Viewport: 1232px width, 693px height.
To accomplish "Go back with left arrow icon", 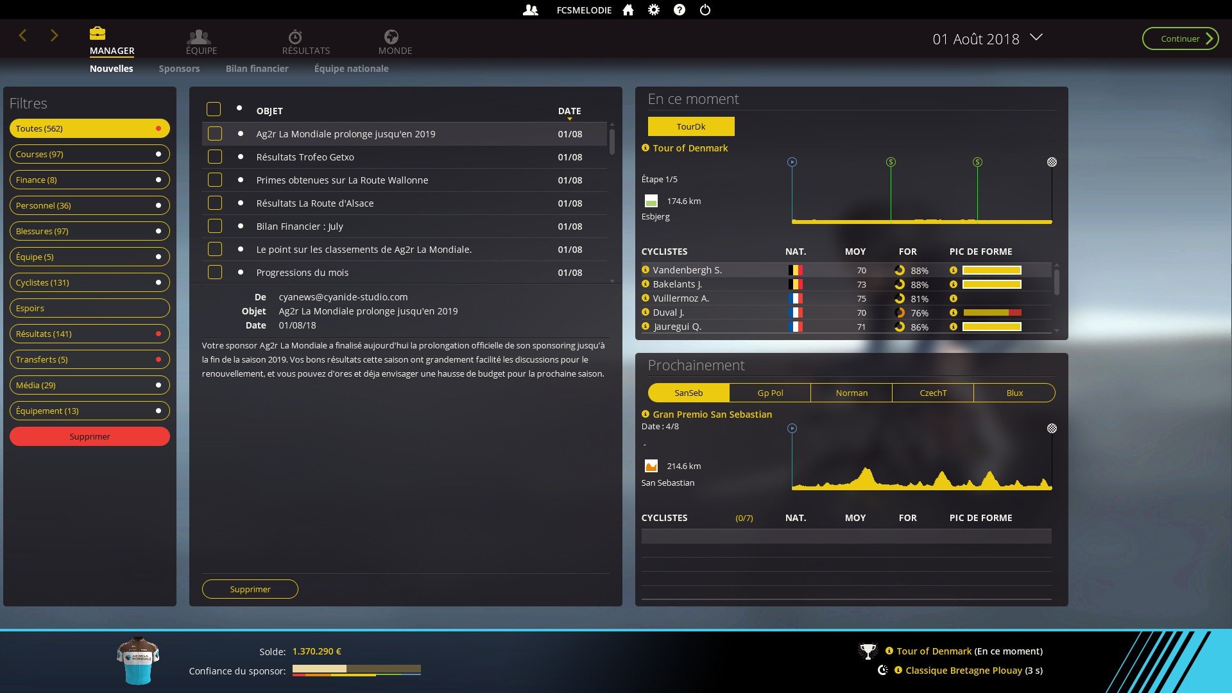I will pyautogui.click(x=23, y=36).
